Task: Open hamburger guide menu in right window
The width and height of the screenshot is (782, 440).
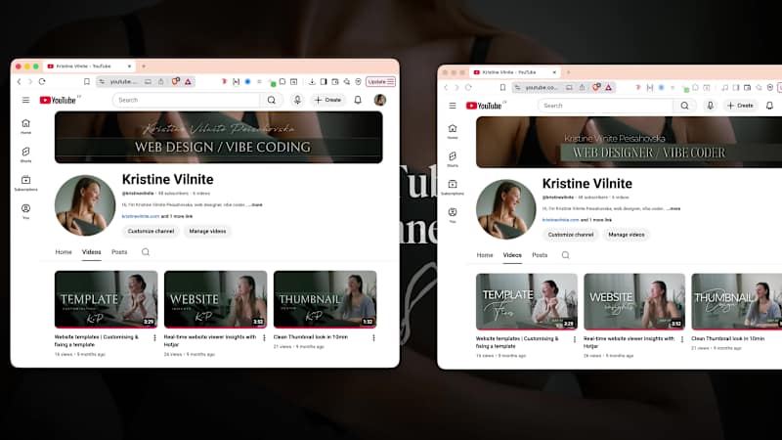Action: [x=453, y=106]
